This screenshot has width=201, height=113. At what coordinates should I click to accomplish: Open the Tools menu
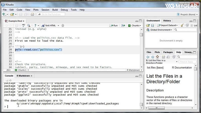74,10
